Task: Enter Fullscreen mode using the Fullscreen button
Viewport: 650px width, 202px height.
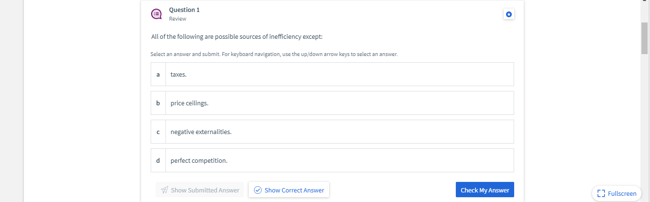Action: [x=621, y=193]
